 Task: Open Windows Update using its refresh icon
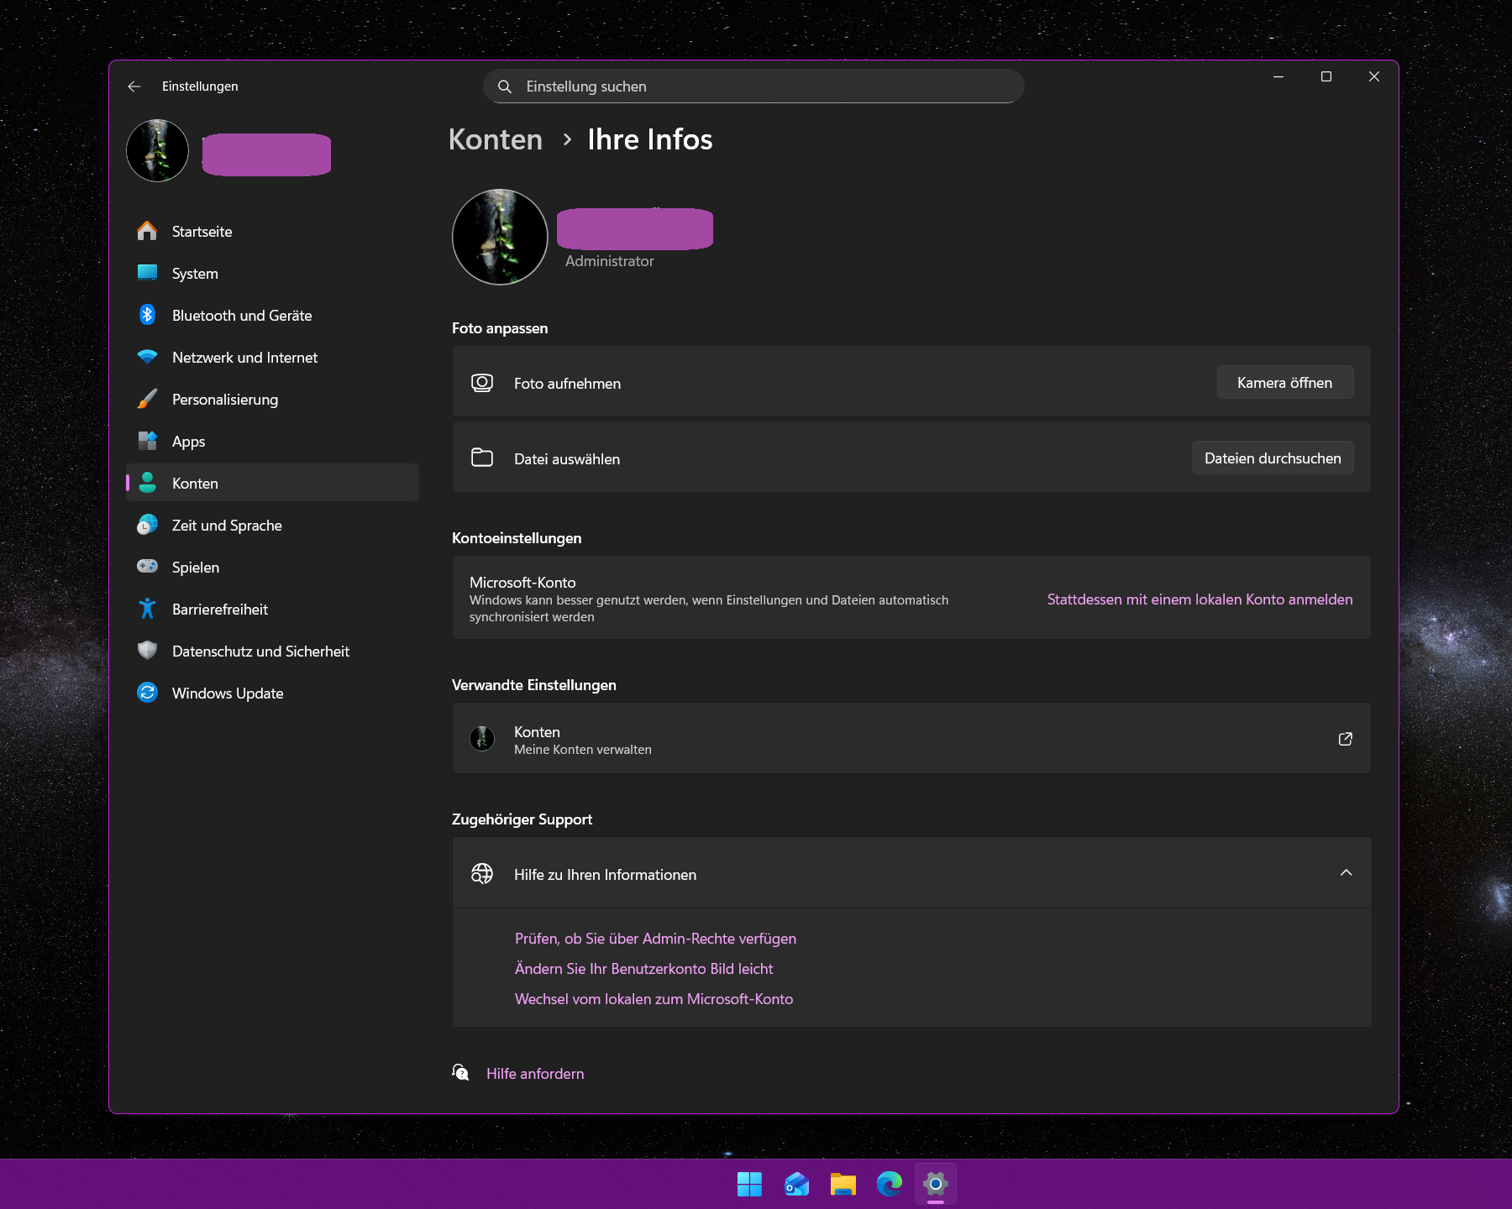click(148, 693)
